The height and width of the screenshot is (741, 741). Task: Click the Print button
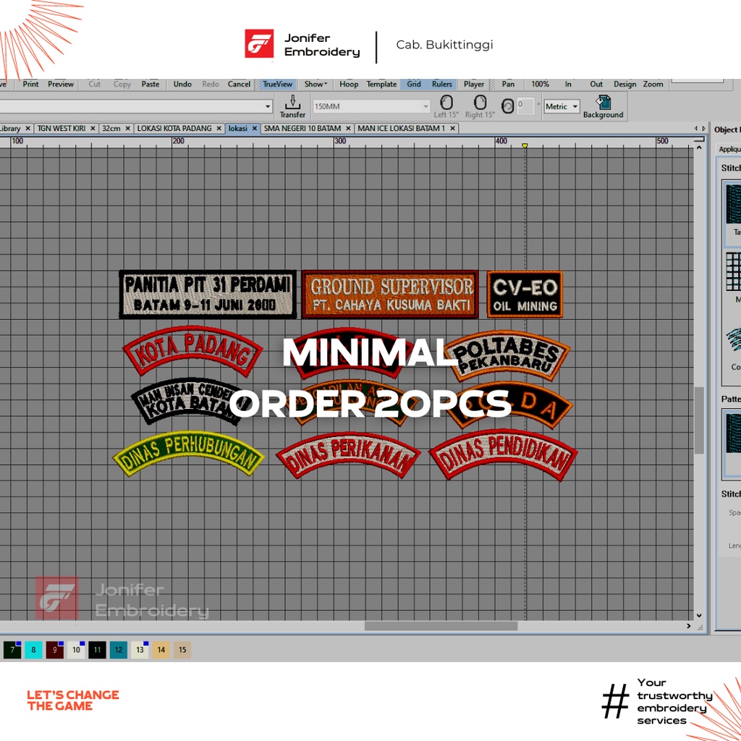pos(30,84)
